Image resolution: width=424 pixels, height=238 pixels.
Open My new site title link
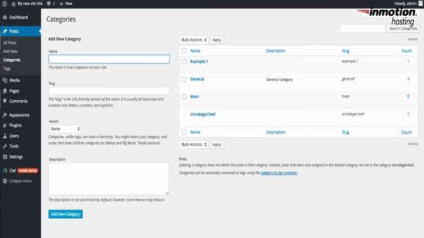[30, 4]
